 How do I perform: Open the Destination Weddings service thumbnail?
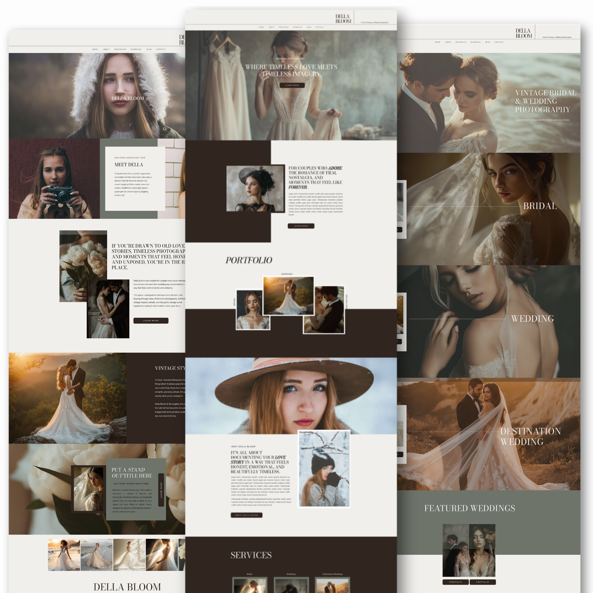pyautogui.click(x=332, y=585)
